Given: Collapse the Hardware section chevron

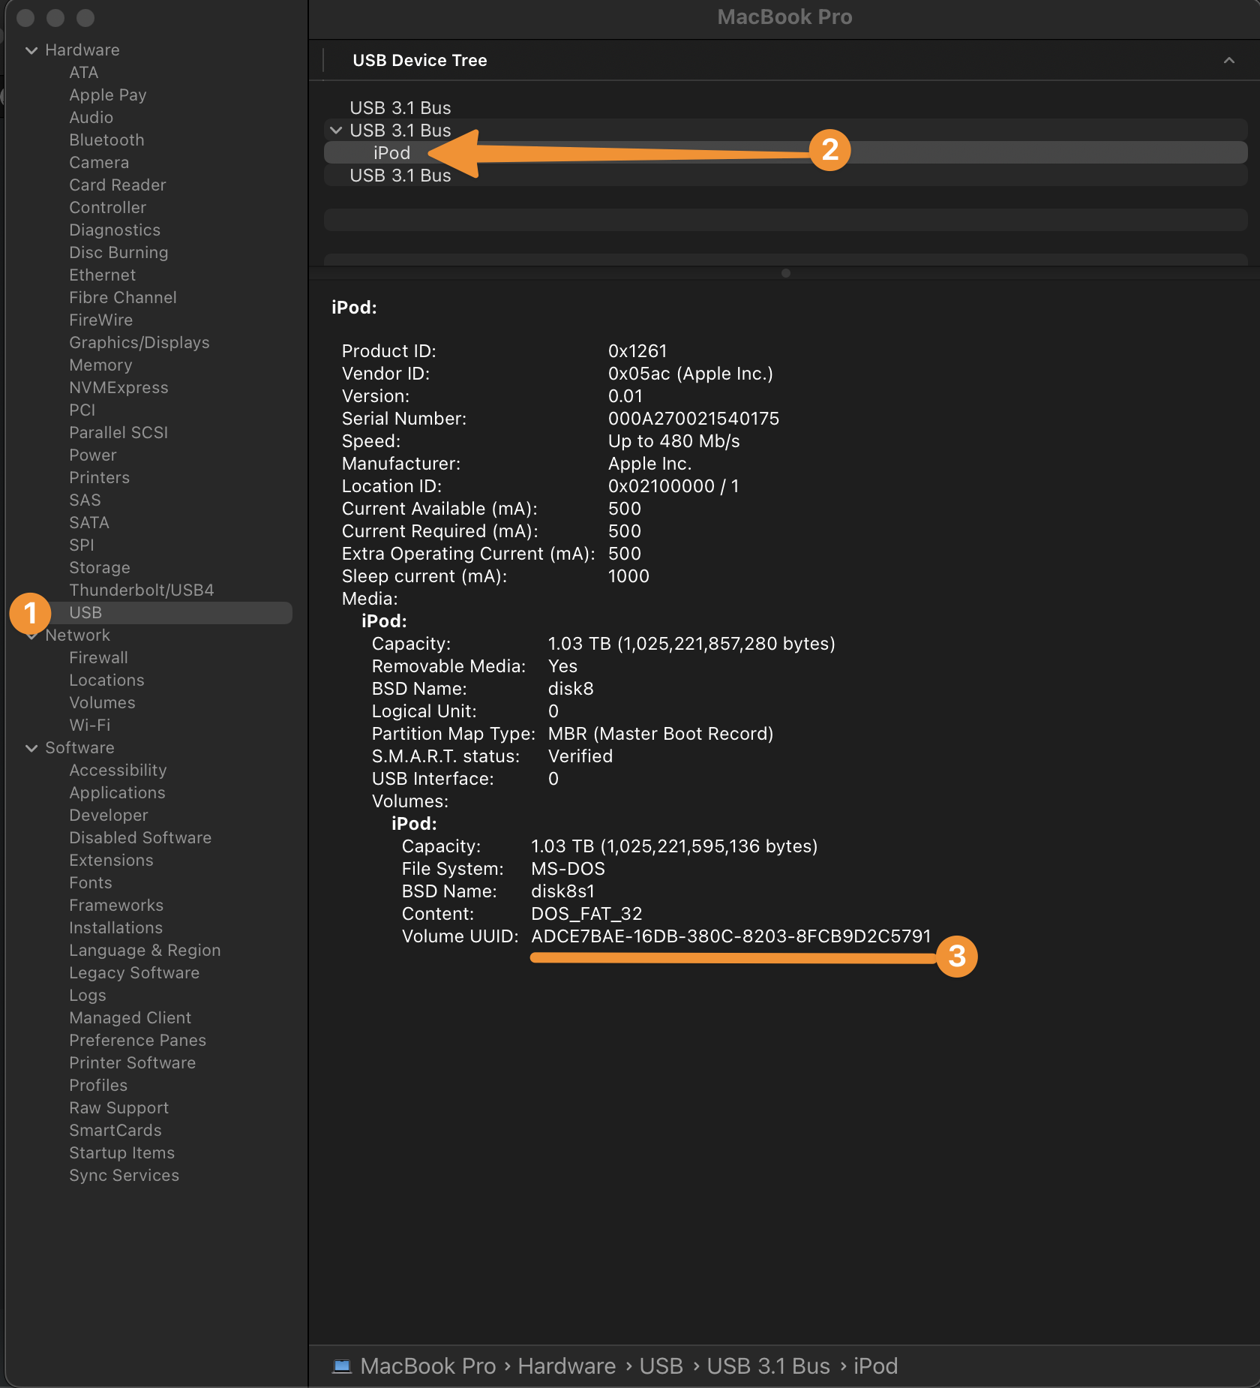Looking at the screenshot, I should [x=31, y=50].
